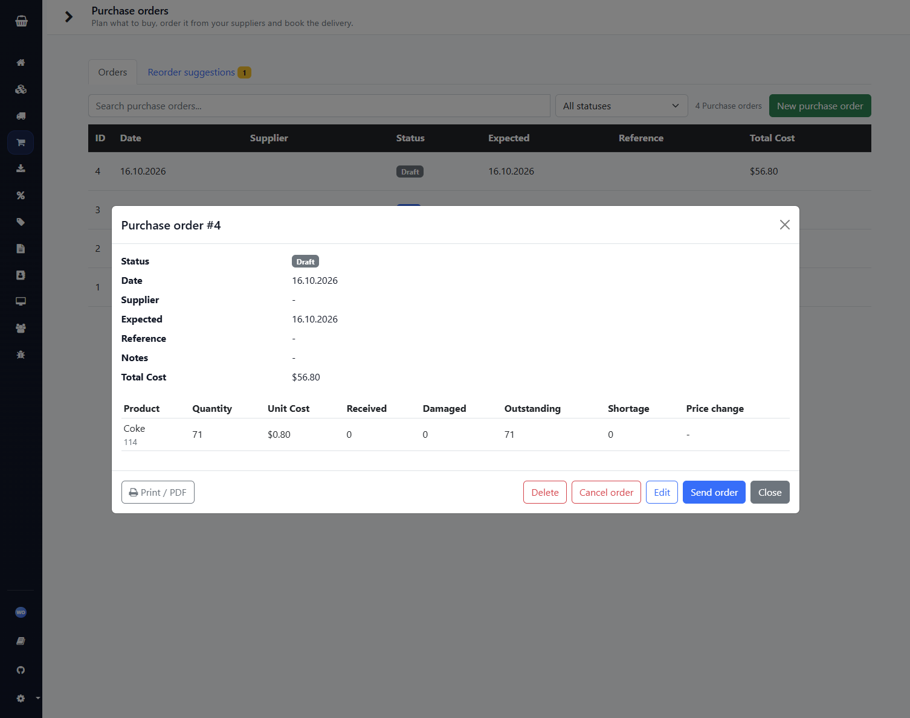910x718 pixels.
Task: Expand the sidebar with the chevron arrow
Action: pyautogui.click(x=69, y=17)
